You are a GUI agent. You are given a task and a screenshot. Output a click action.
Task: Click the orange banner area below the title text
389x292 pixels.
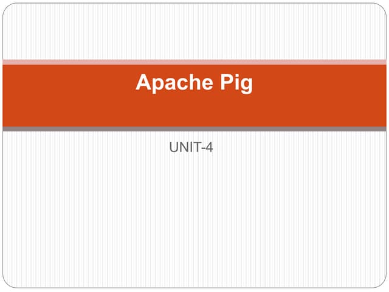coord(194,113)
